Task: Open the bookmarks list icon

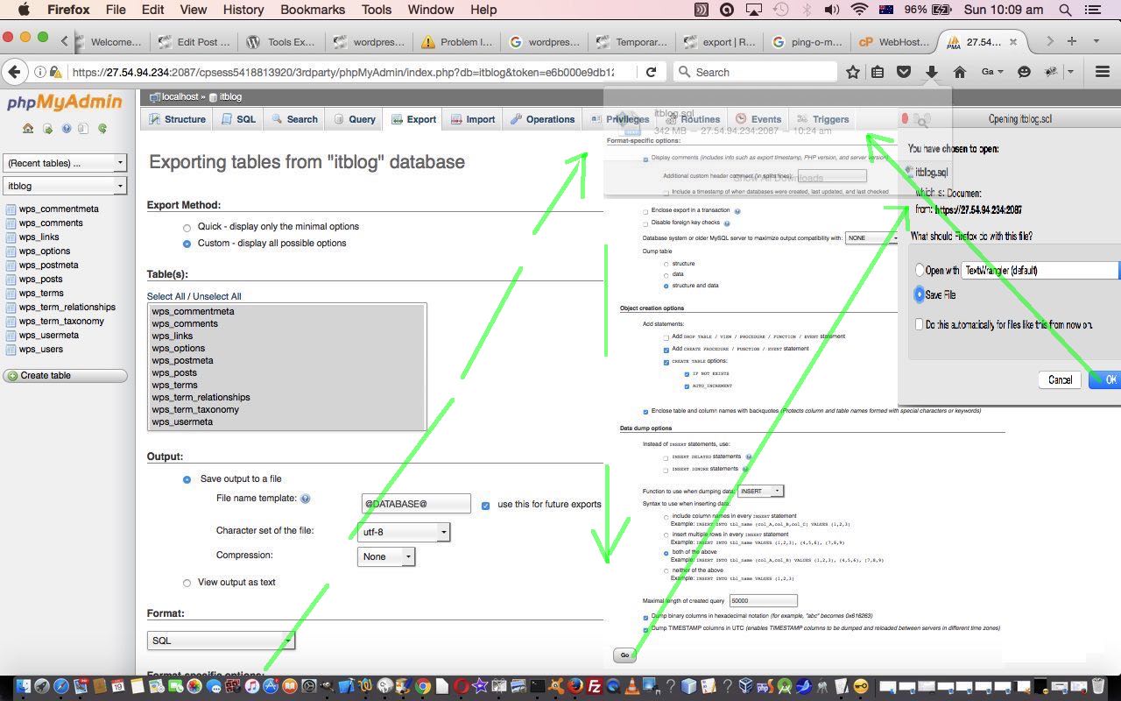Action: pyautogui.click(x=878, y=72)
